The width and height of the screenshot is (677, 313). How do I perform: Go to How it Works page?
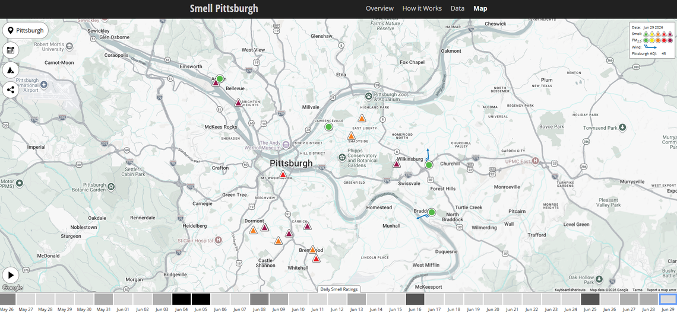pyautogui.click(x=422, y=8)
